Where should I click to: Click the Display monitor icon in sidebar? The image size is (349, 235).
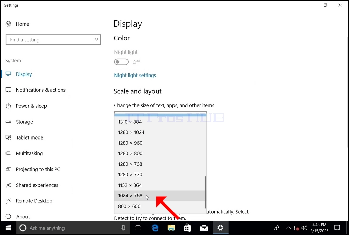coord(8,74)
